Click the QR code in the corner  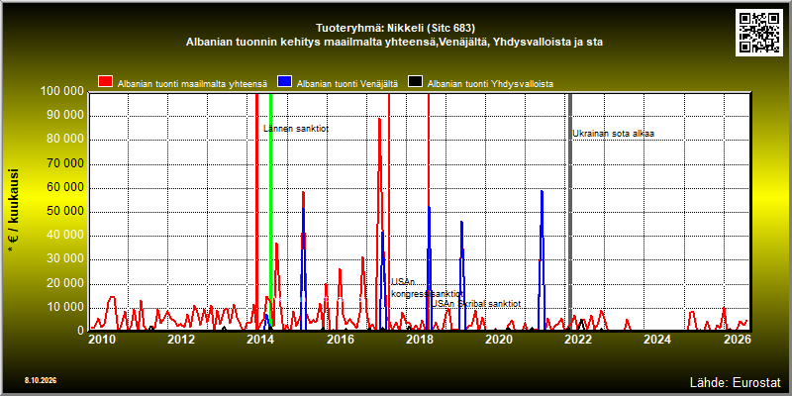point(760,33)
